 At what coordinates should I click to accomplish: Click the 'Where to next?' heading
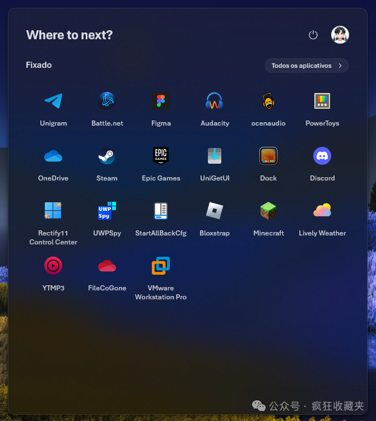69,35
